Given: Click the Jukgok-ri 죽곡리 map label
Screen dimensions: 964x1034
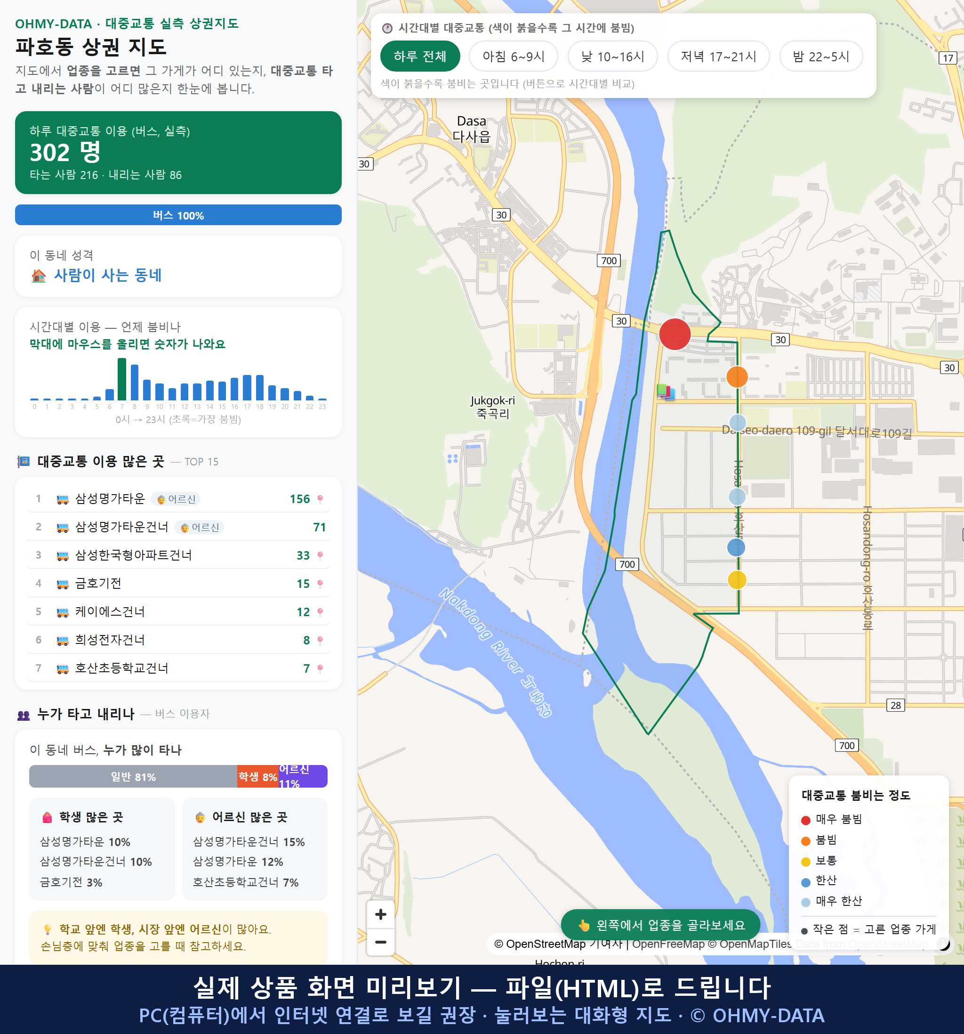Looking at the screenshot, I should click(492, 407).
